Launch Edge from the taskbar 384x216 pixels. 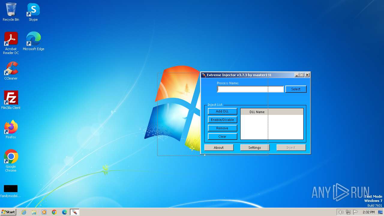pos(64,212)
